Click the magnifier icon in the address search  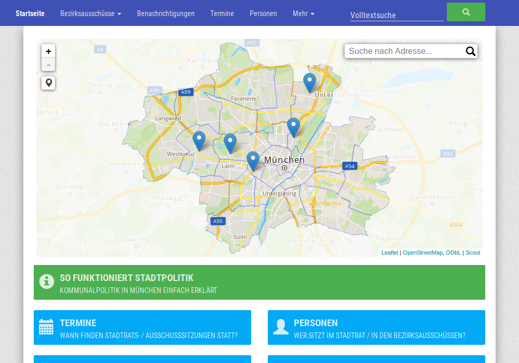click(x=470, y=51)
